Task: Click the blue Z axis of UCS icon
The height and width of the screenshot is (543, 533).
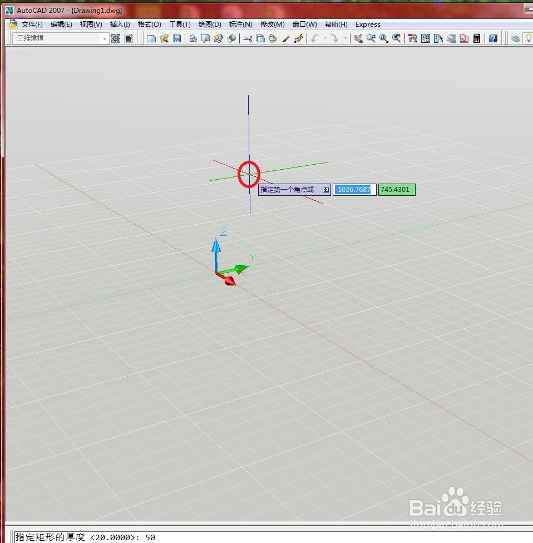Action: [x=216, y=255]
